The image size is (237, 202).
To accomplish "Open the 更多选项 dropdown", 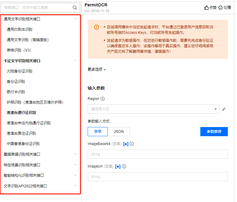I will (x=97, y=69).
